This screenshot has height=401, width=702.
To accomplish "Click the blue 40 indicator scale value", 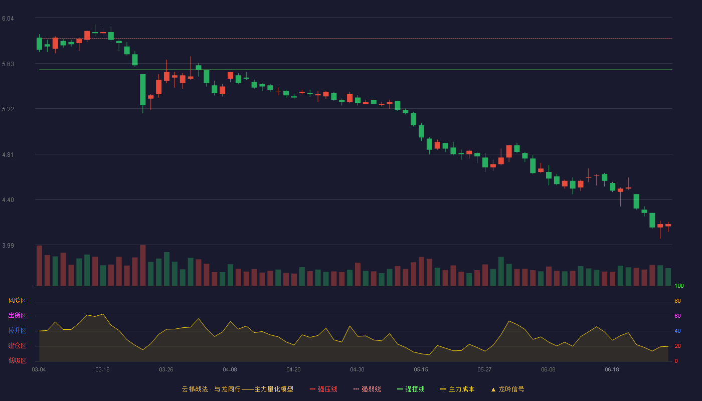I will click(678, 331).
